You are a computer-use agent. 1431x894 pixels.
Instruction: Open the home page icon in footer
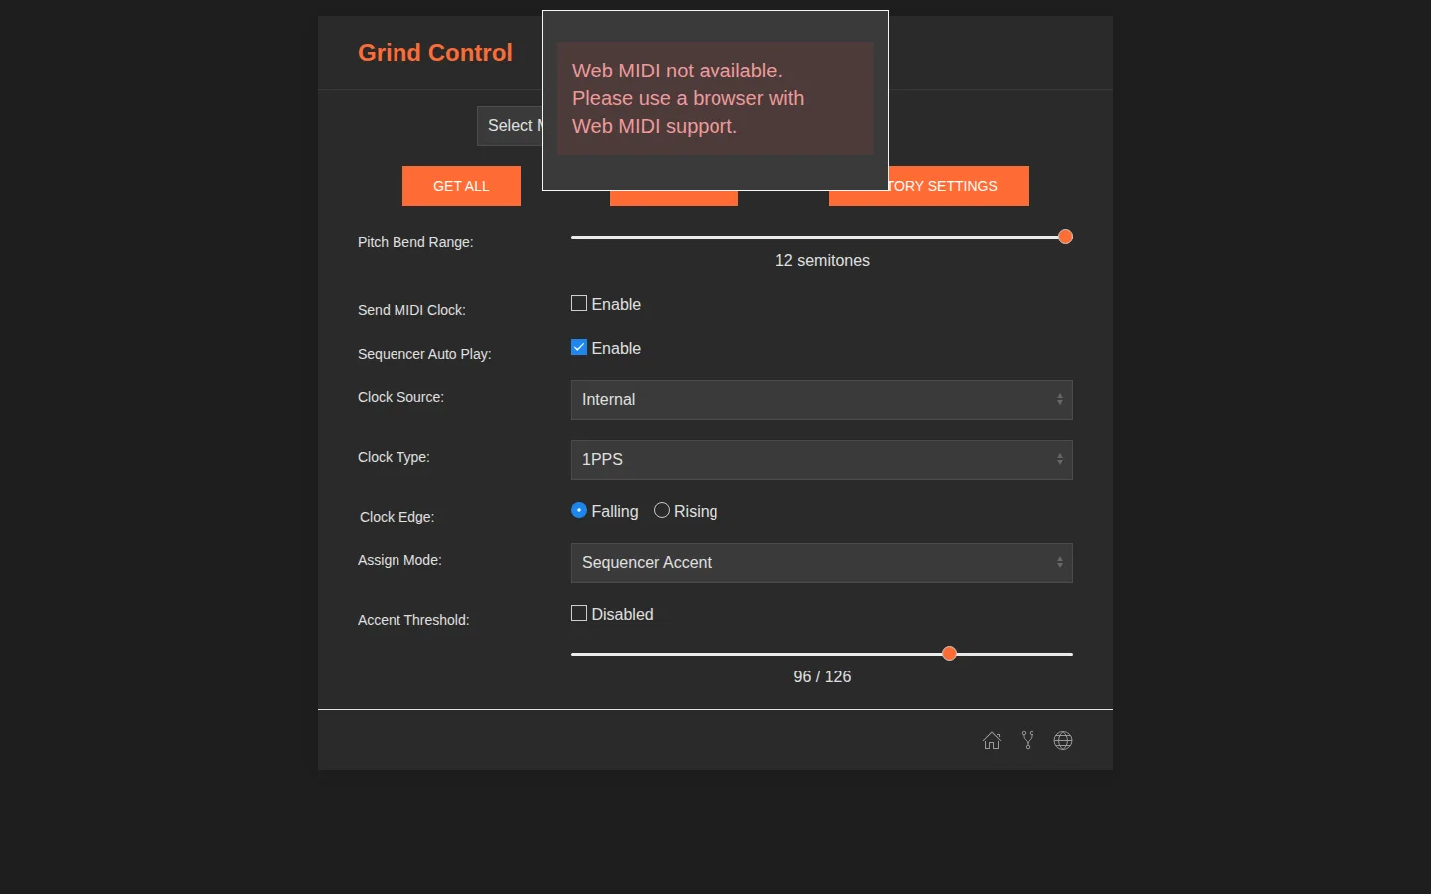(992, 741)
